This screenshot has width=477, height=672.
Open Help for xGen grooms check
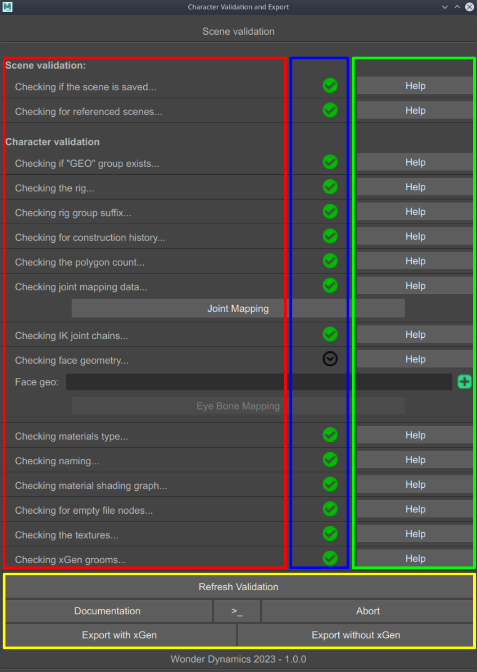coord(415,558)
